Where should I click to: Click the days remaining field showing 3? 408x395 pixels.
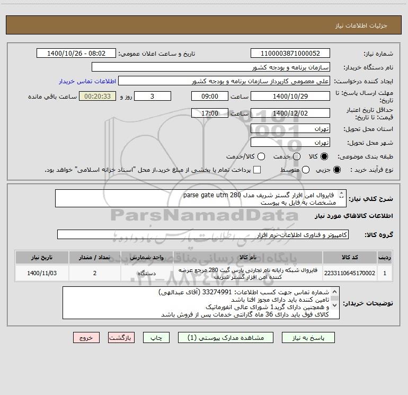(153, 96)
